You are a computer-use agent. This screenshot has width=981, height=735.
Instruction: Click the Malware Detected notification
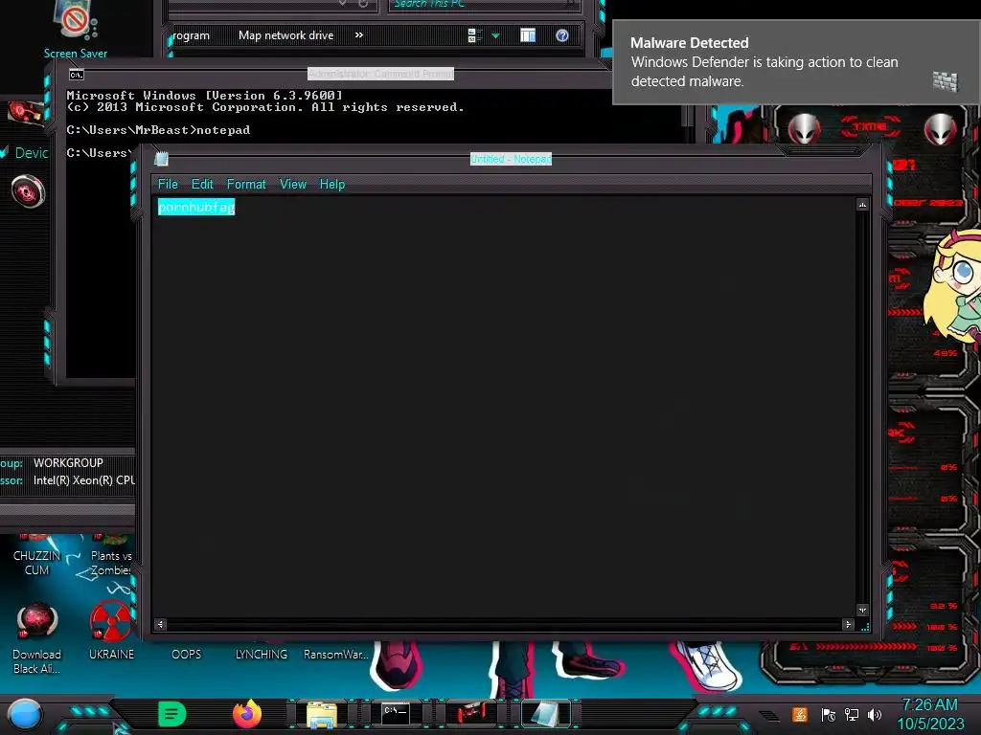(796, 62)
